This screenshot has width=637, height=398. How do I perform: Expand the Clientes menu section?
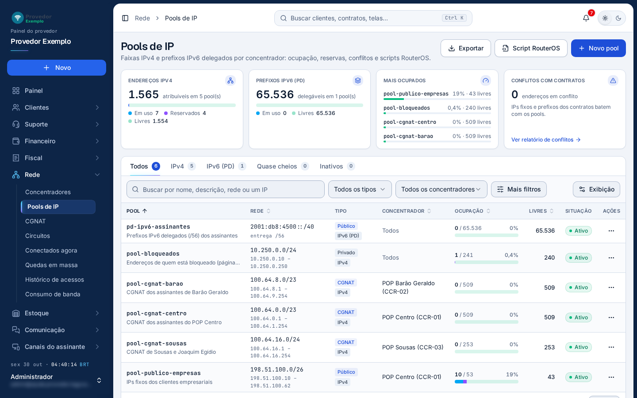[57, 107]
